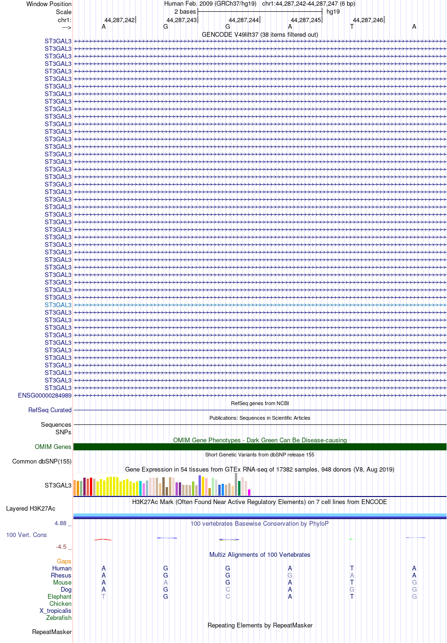Click 'Repeating Elements by RepeatMasker' title
This screenshot has height=643, width=447.
coord(260,625)
